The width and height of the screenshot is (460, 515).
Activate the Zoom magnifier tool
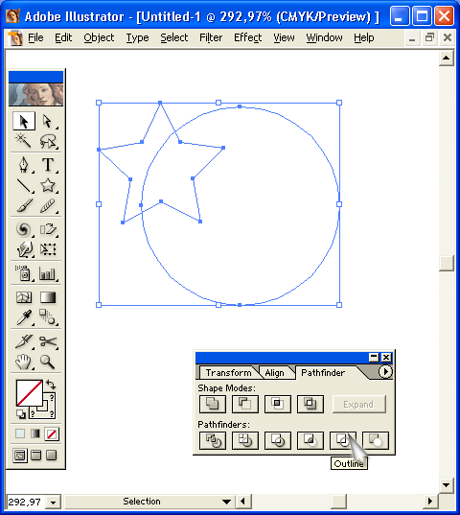tap(48, 362)
